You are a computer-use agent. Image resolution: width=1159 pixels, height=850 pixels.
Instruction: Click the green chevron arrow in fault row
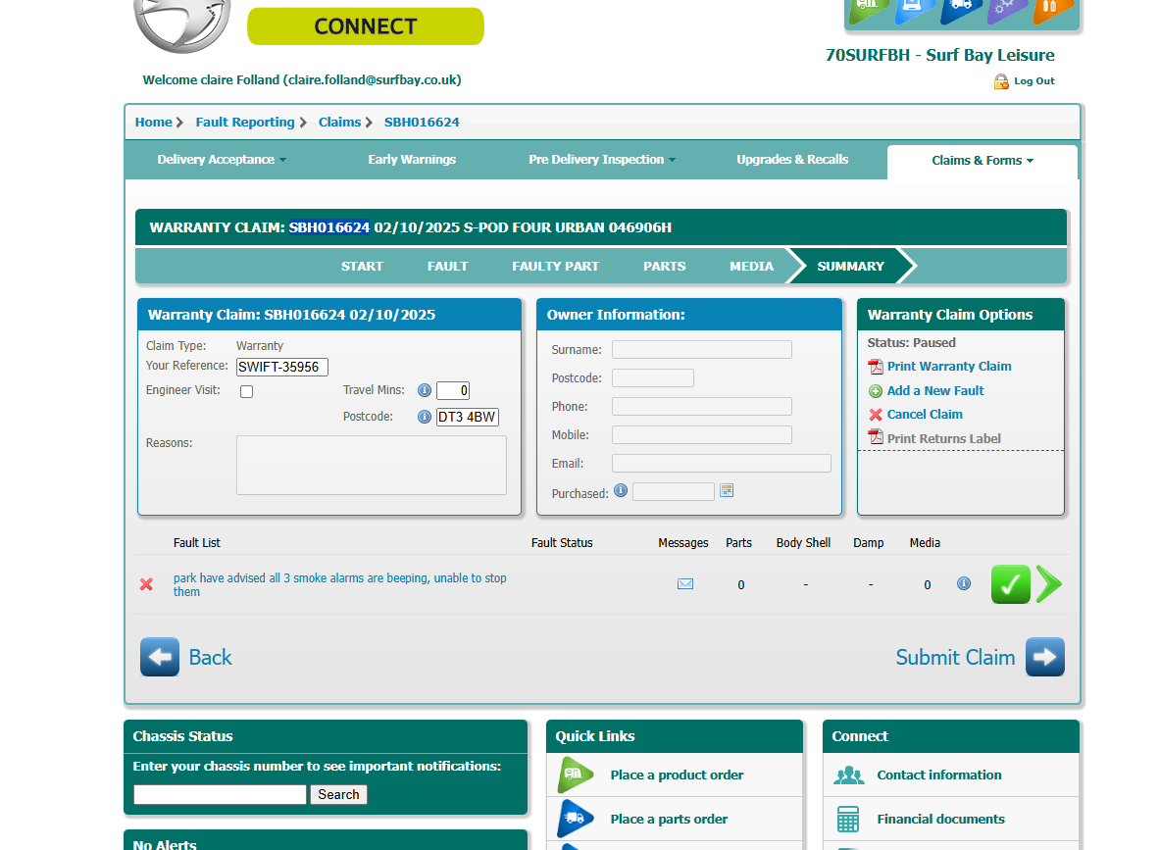point(1049,584)
